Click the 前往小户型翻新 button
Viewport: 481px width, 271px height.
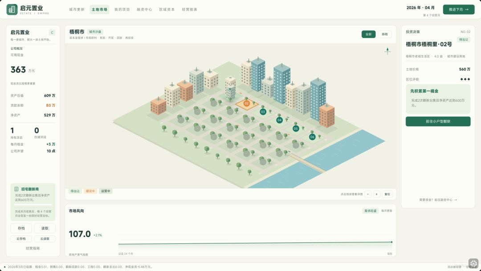[438, 122]
